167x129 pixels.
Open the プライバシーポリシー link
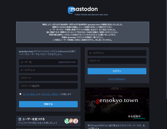pos(50,94)
